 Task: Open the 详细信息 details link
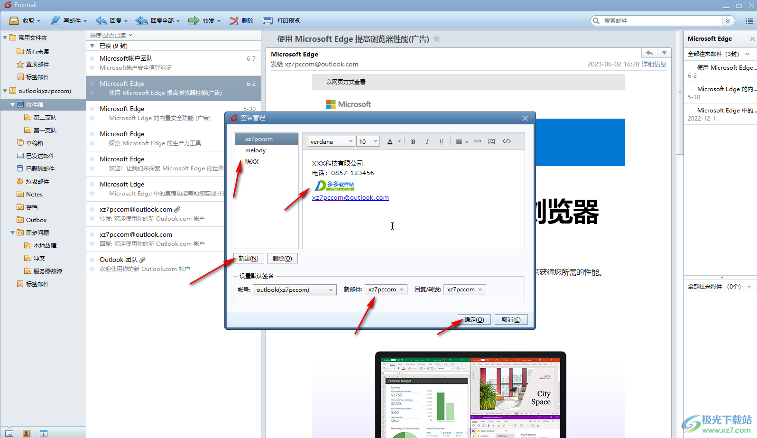tap(654, 64)
